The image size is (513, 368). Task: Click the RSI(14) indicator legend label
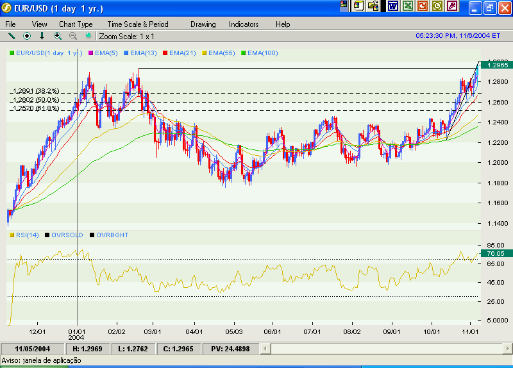27,235
